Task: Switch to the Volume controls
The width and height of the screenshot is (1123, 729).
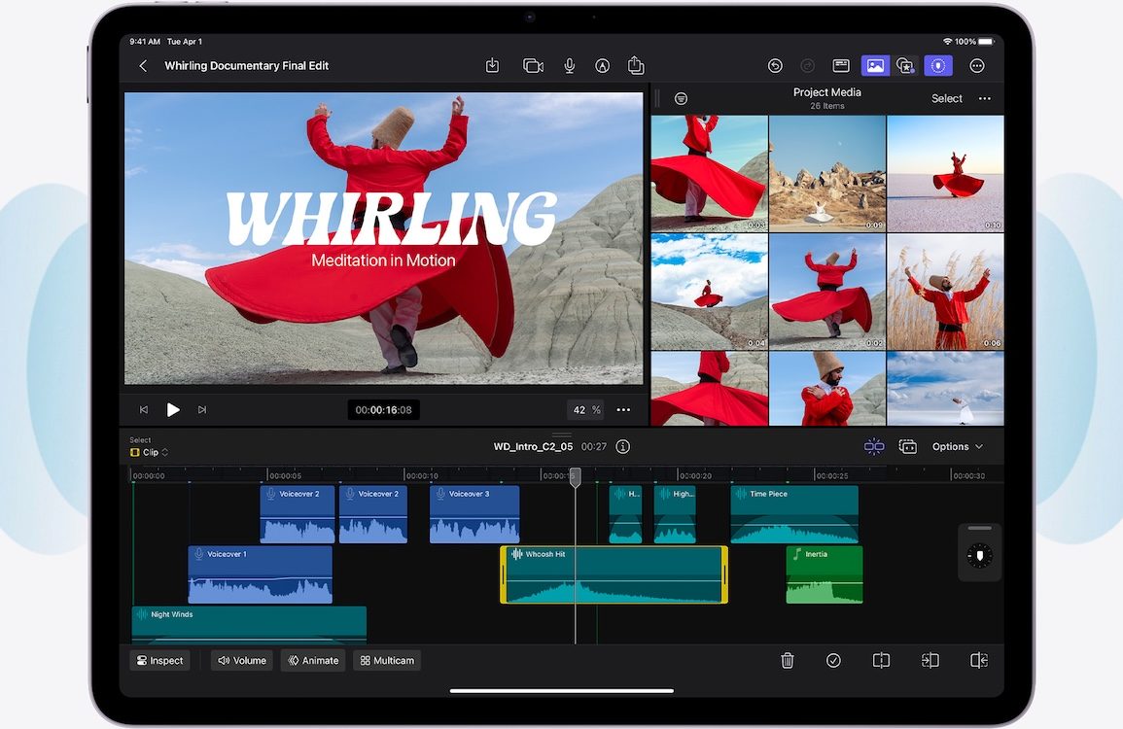Action: point(242,661)
